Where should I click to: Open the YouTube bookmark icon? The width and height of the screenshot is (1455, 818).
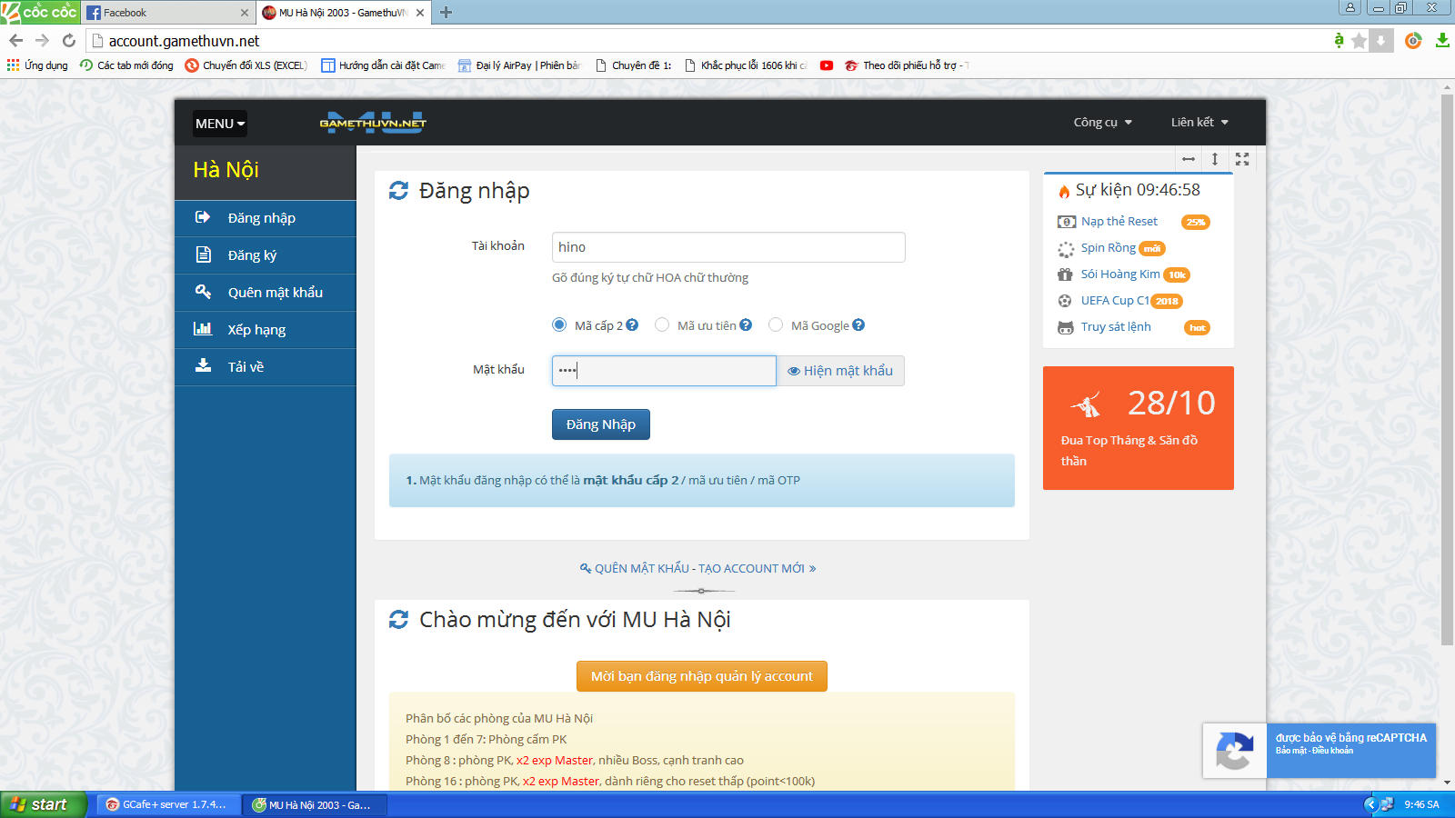coord(826,65)
